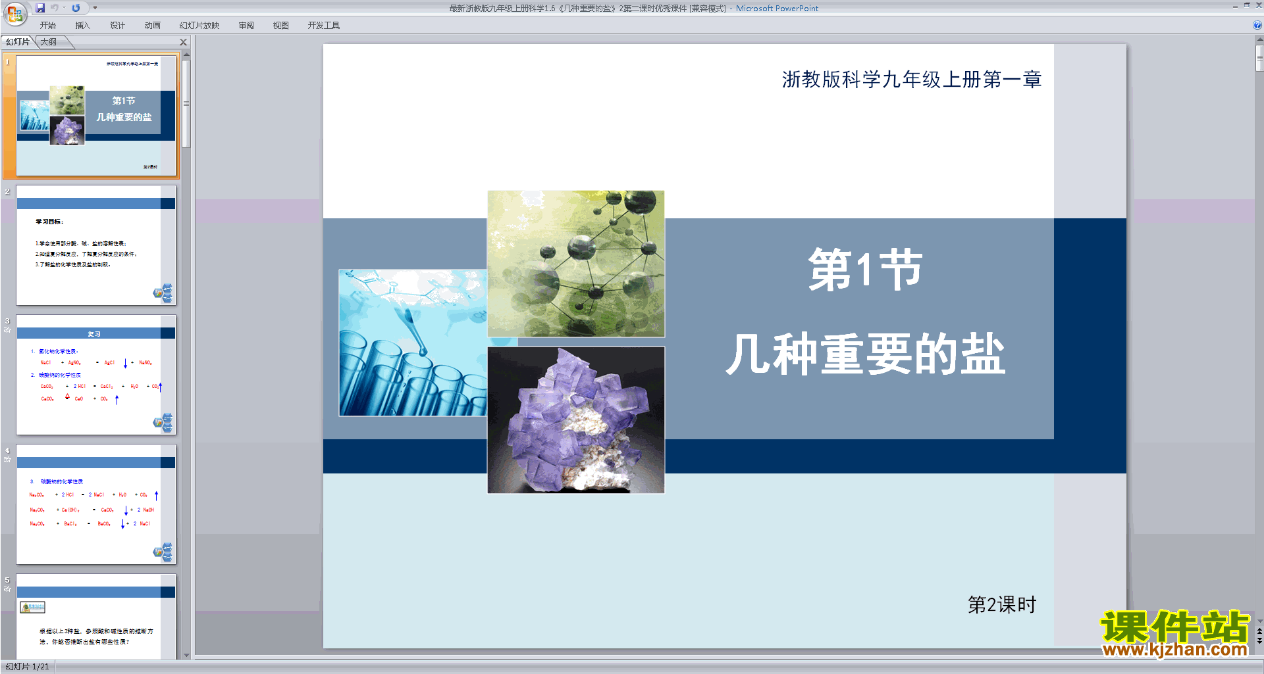Click Next Slide double-arrow button

pos(1259,640)
